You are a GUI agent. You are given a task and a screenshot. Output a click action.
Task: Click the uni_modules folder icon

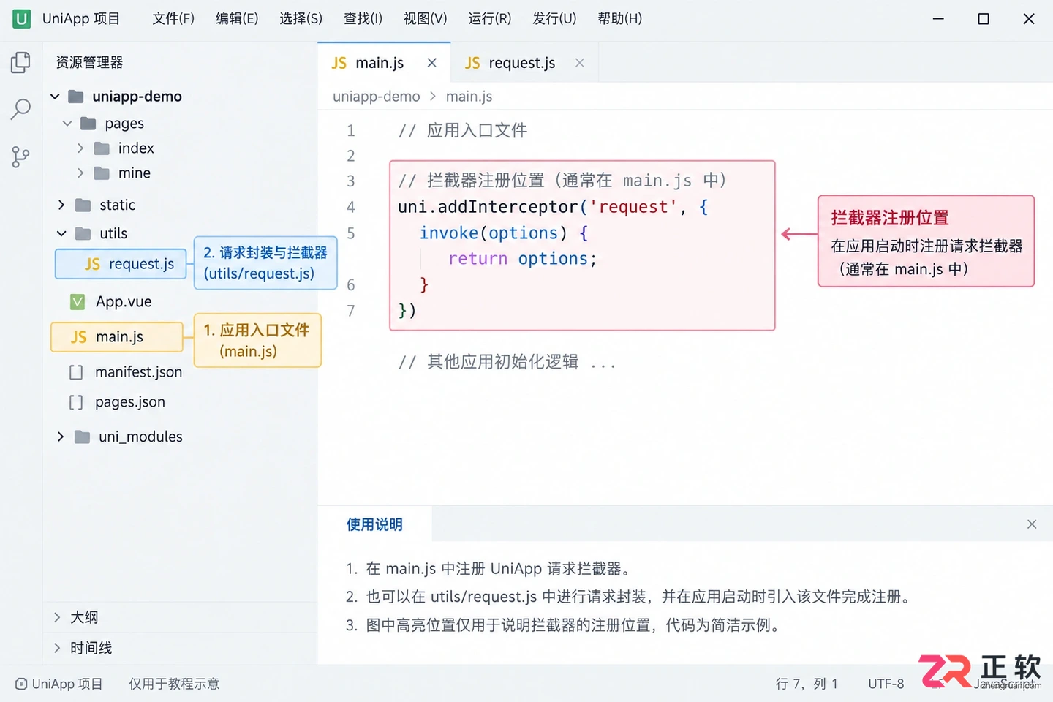coord(83,437)
